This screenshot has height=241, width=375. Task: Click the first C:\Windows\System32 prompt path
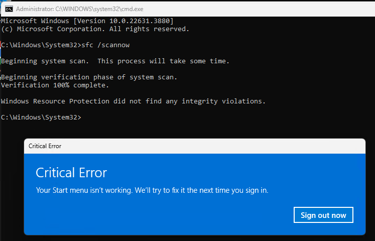pos(39,45)
